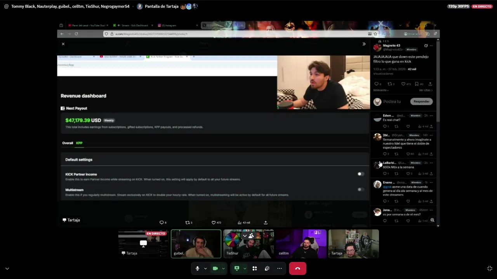
Task: Focus Tartaja's webcam video tile
Action: click(354, 244)
